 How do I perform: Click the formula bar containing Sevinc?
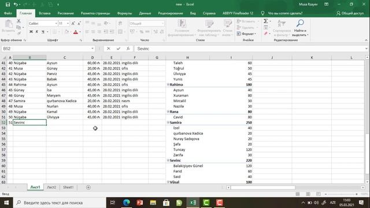(x=249, y=49)
